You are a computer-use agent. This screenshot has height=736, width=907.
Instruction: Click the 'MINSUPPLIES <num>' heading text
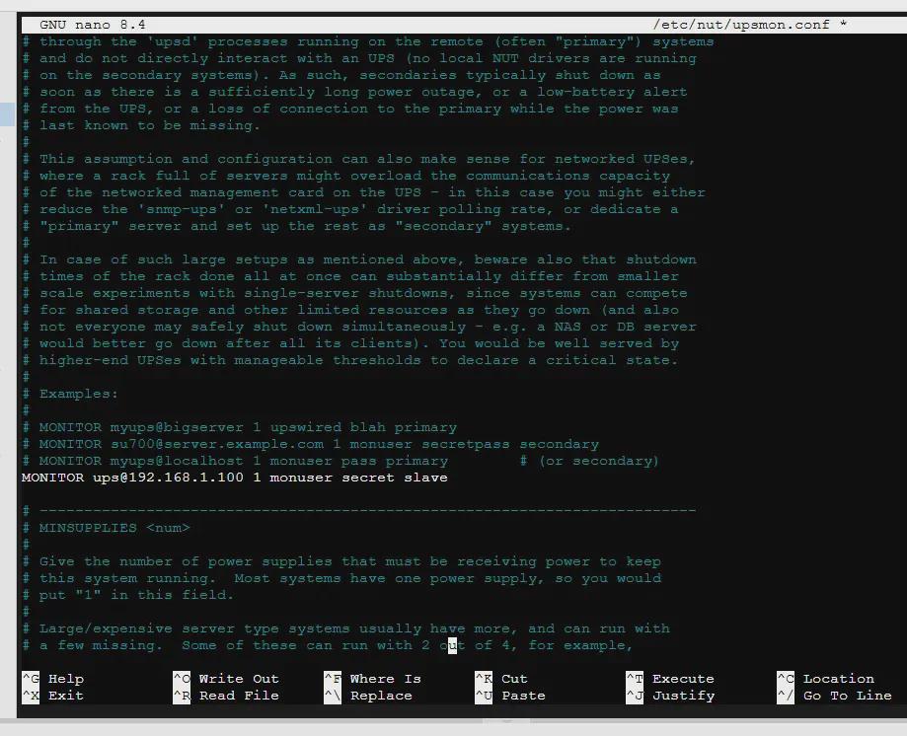pyautogui.click(x=113, y=528)
